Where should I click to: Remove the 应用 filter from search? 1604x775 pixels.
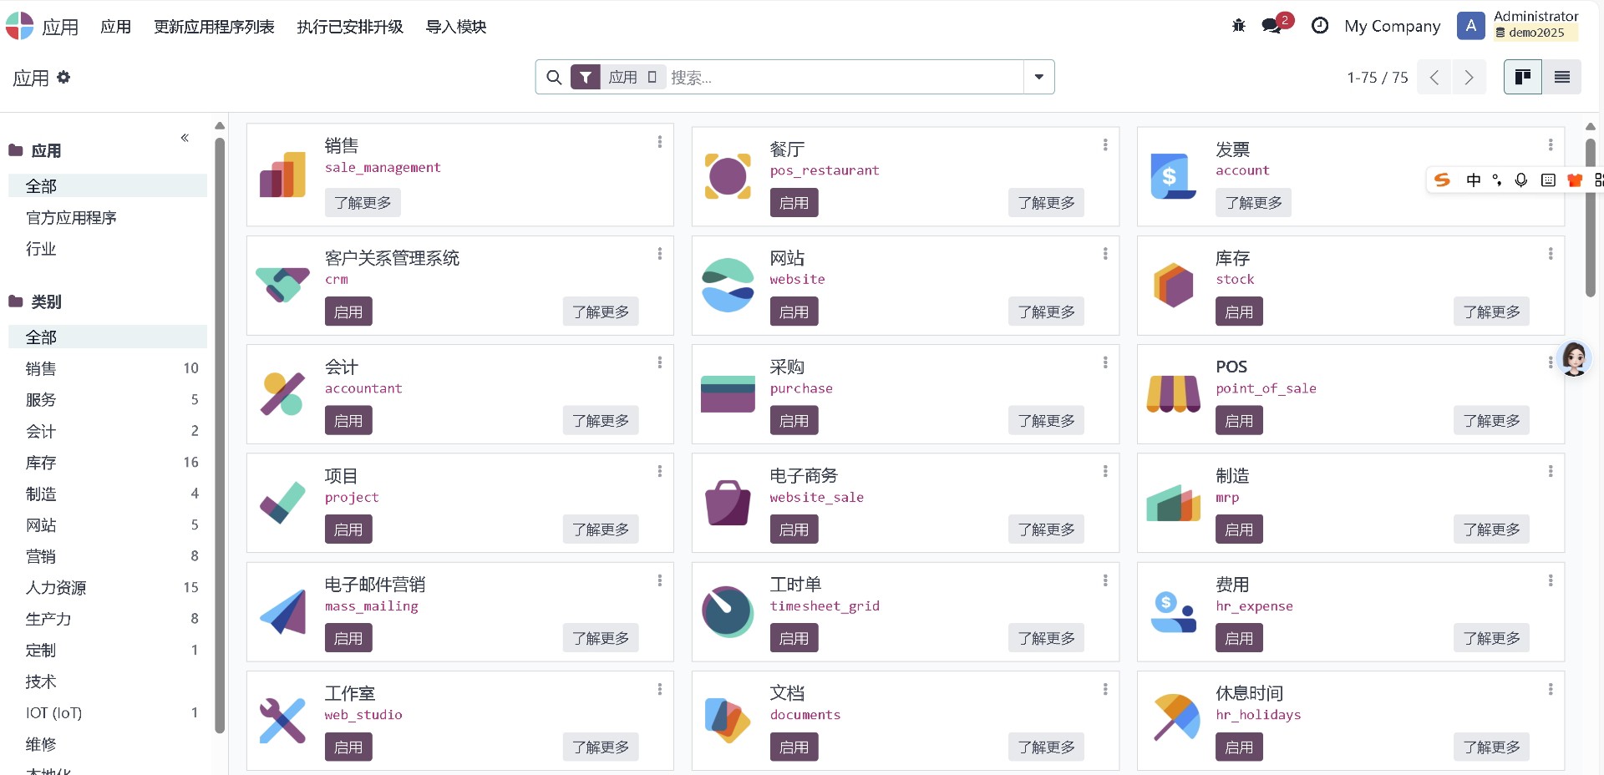tap(652, 78)
